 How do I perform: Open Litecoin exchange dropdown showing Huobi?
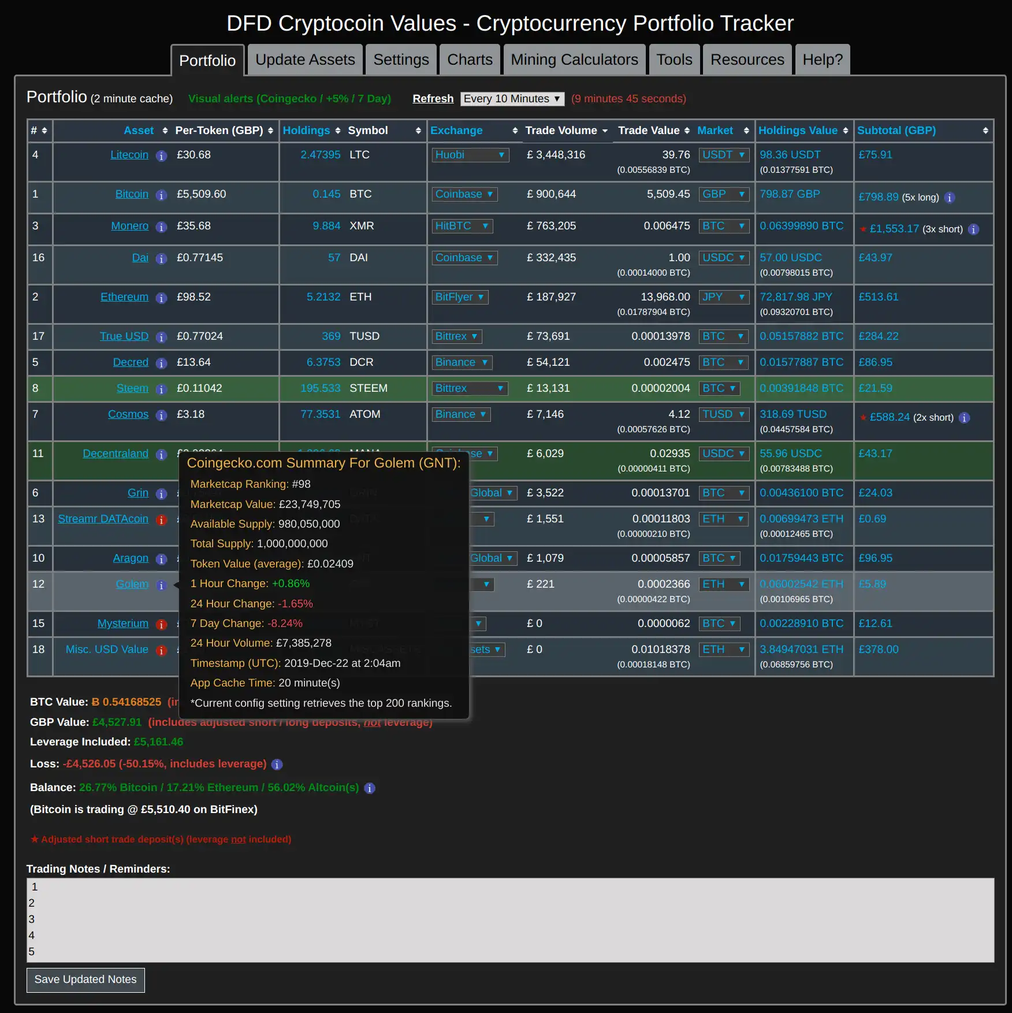coord(470,155)
